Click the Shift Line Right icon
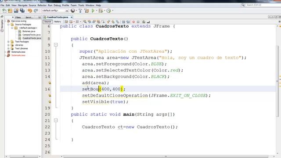Viewport: 281px width, 158px height. [128, 22]
